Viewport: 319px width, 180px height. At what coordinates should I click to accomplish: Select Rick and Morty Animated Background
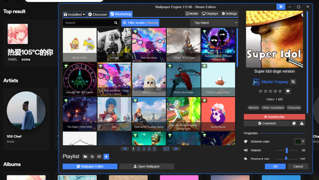[183, 114]
